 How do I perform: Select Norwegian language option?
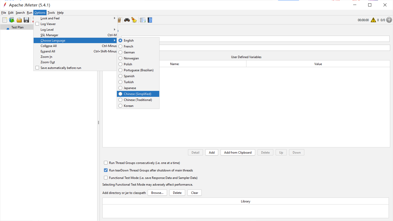(138, 58)
